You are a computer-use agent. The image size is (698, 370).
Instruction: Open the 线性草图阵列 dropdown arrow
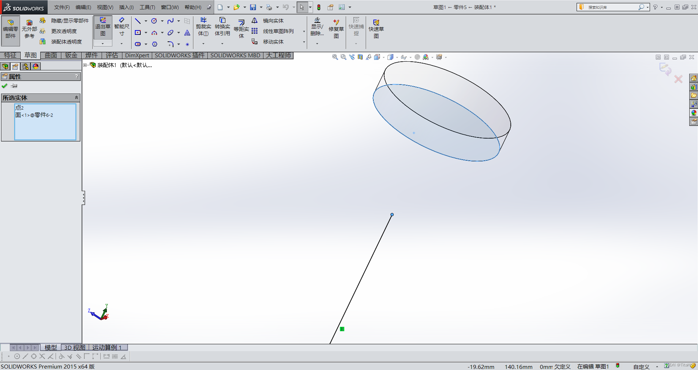click(304, 31)
